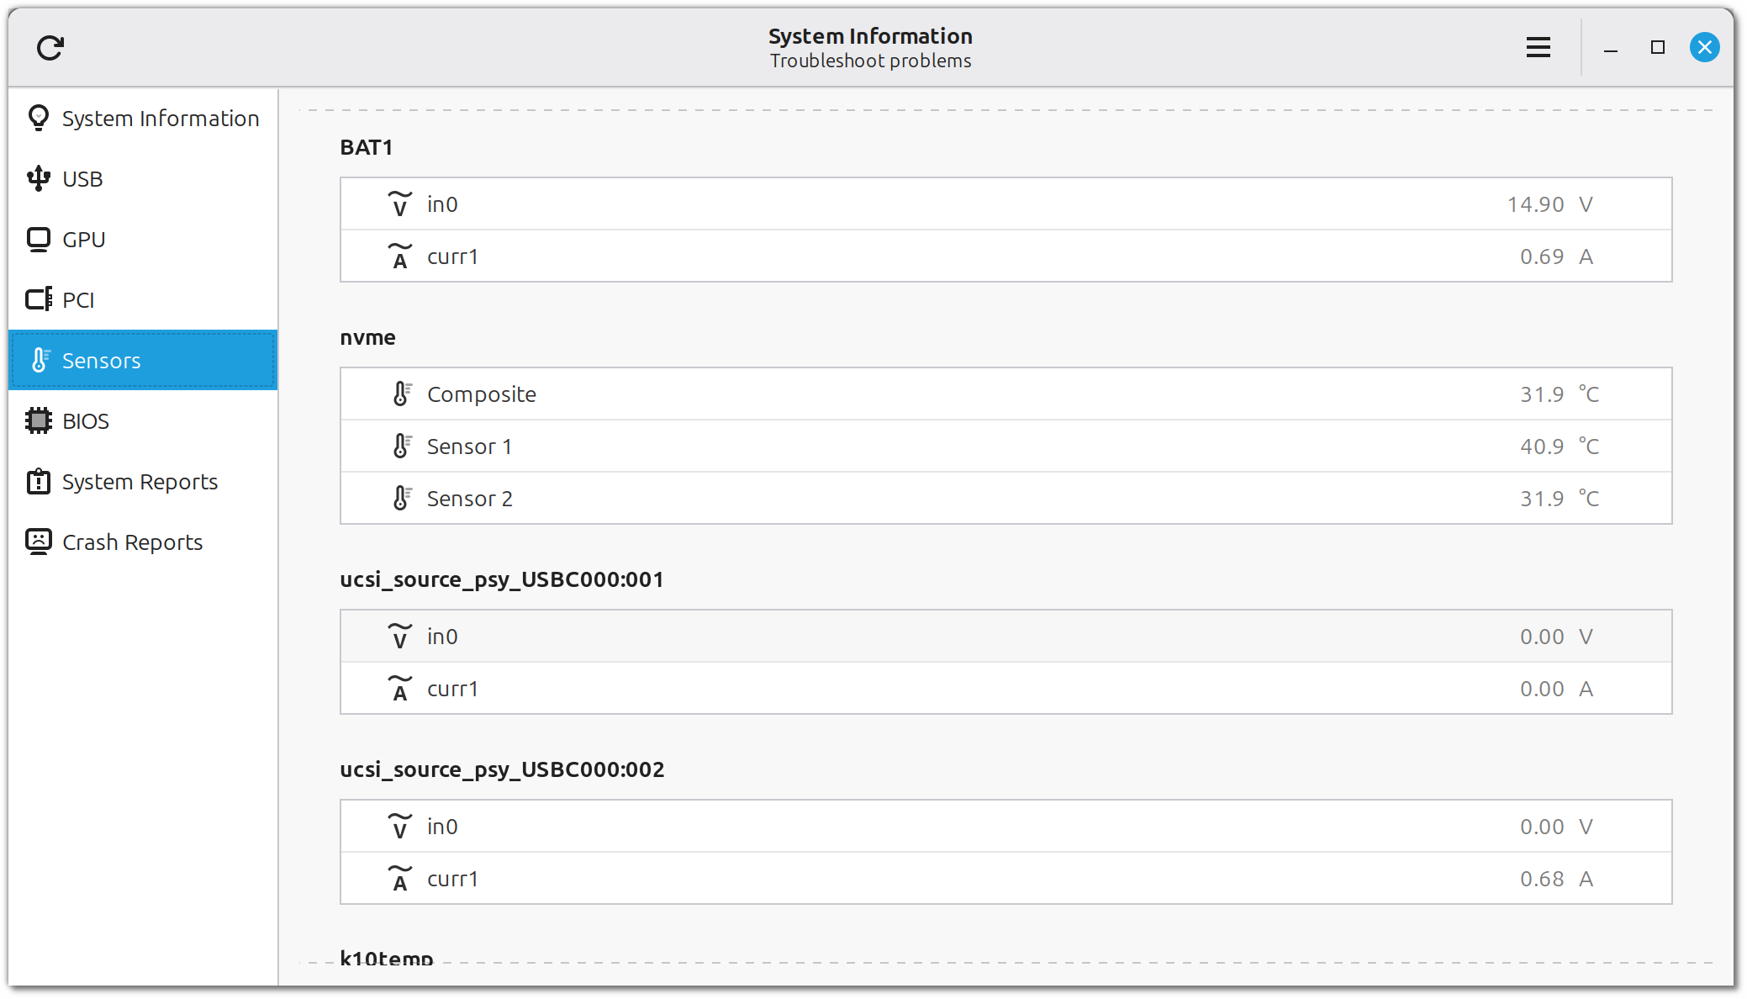
Task: Select the BAT1 in0 voltage row
Action: click(x=1005, y=204)
